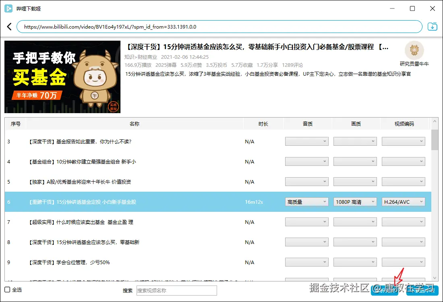This screenshot has width=443, height=302.
Task: Click the 搜索视频名称 search input box
Action: click(176, 290)
